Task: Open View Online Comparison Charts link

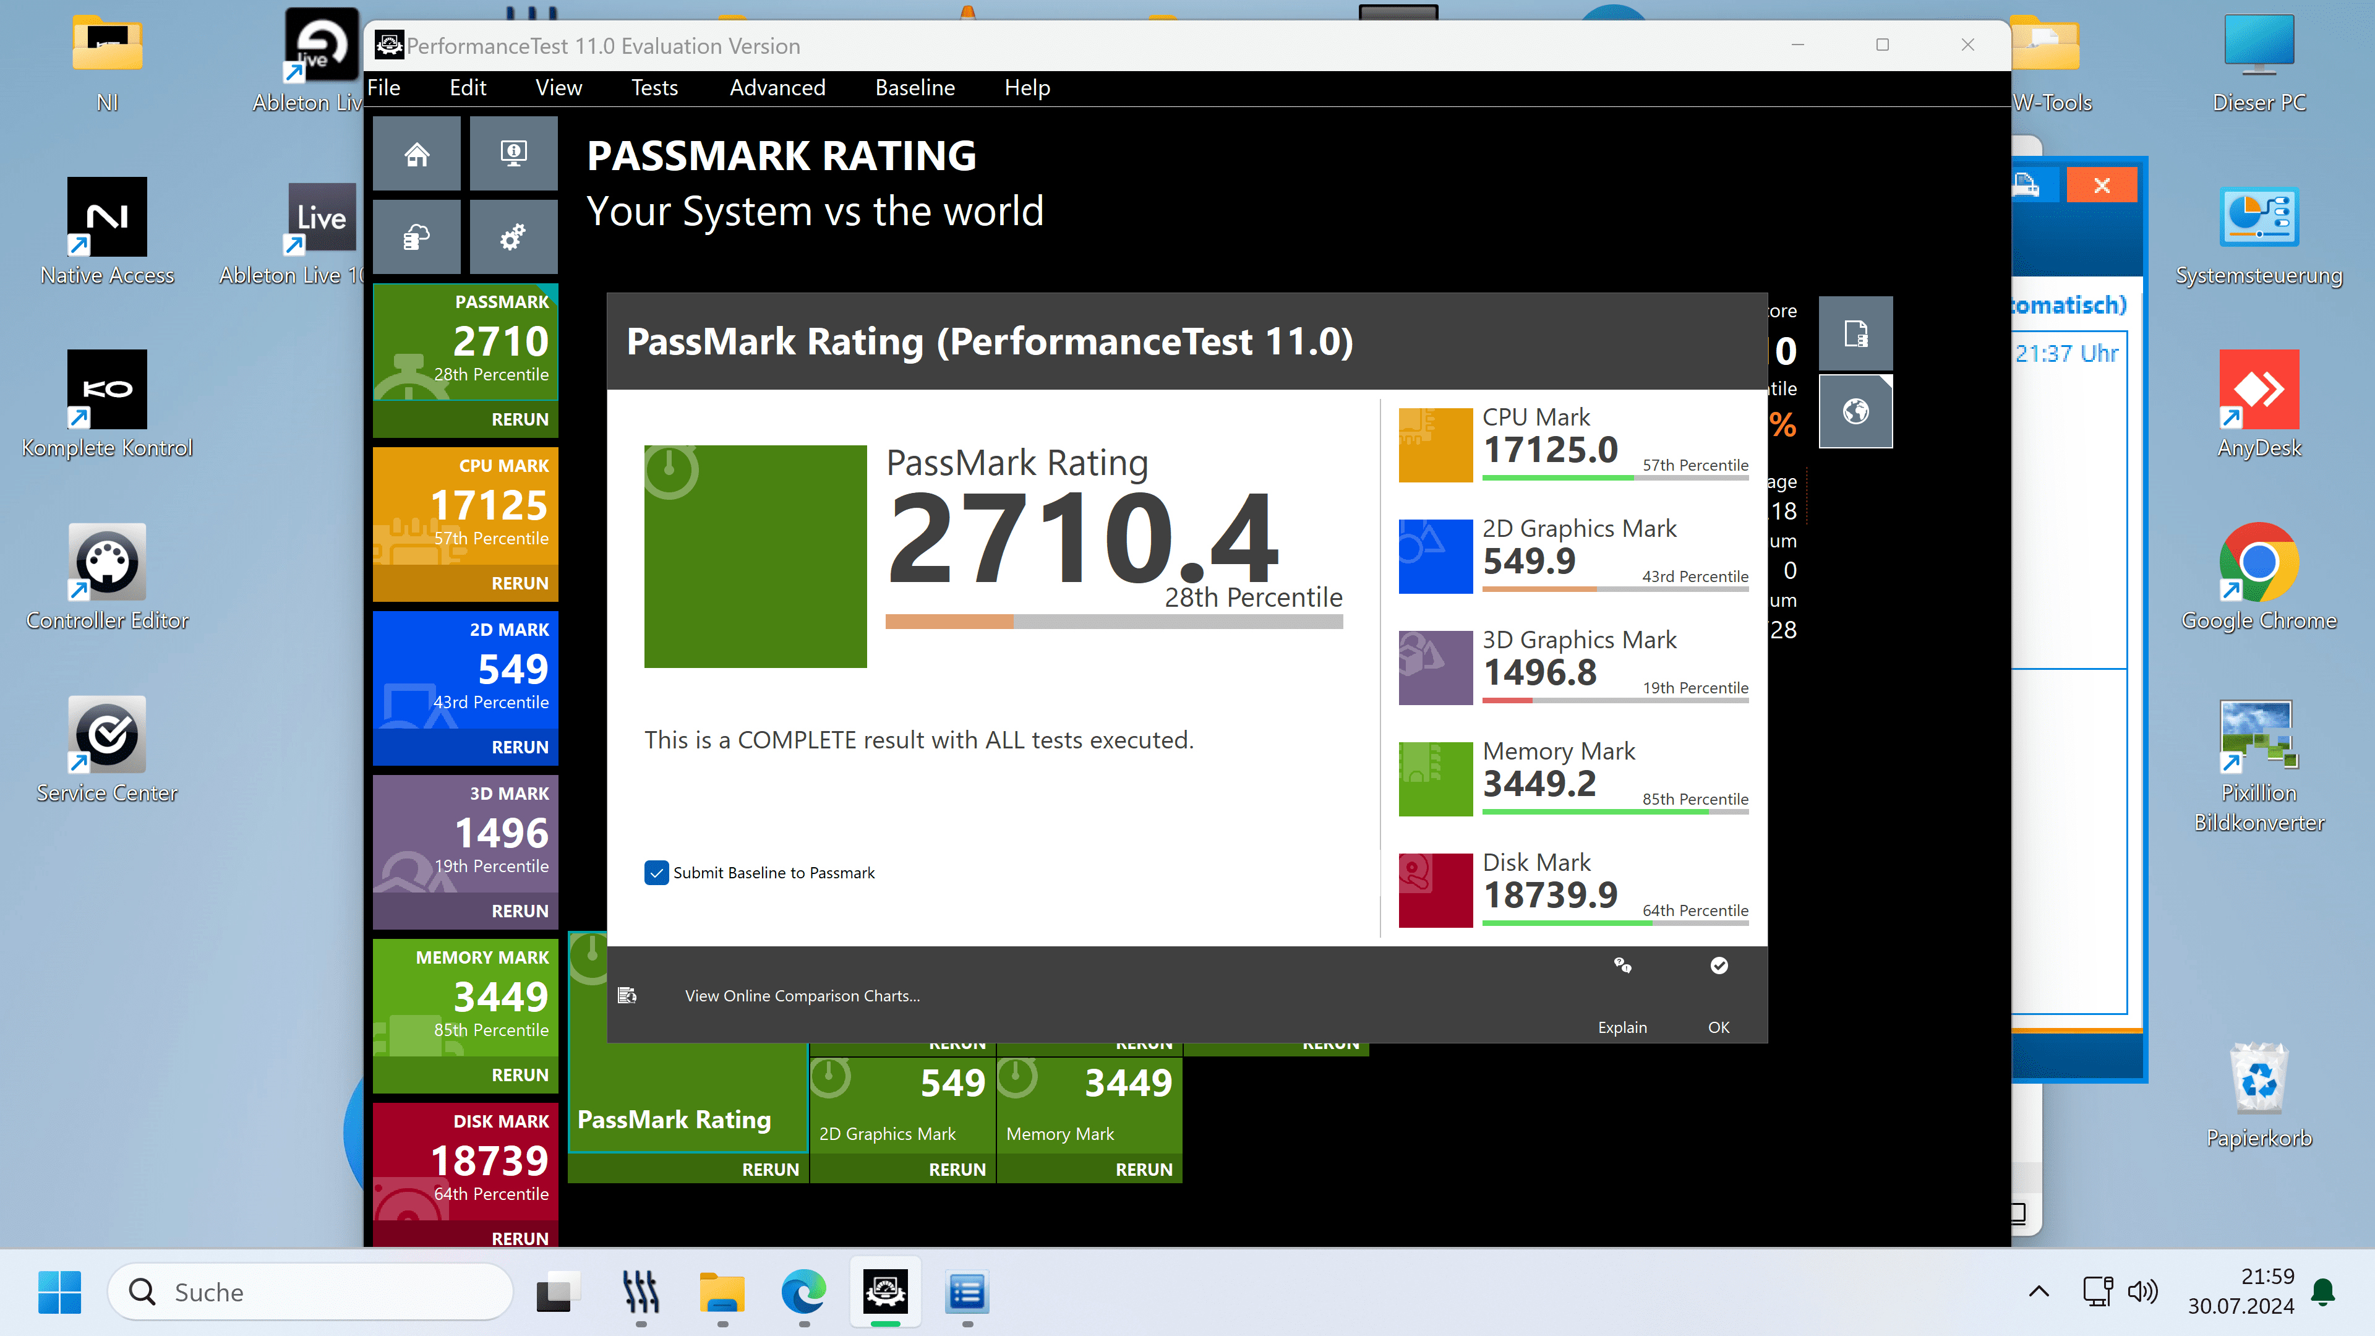Action: (802, 996)
